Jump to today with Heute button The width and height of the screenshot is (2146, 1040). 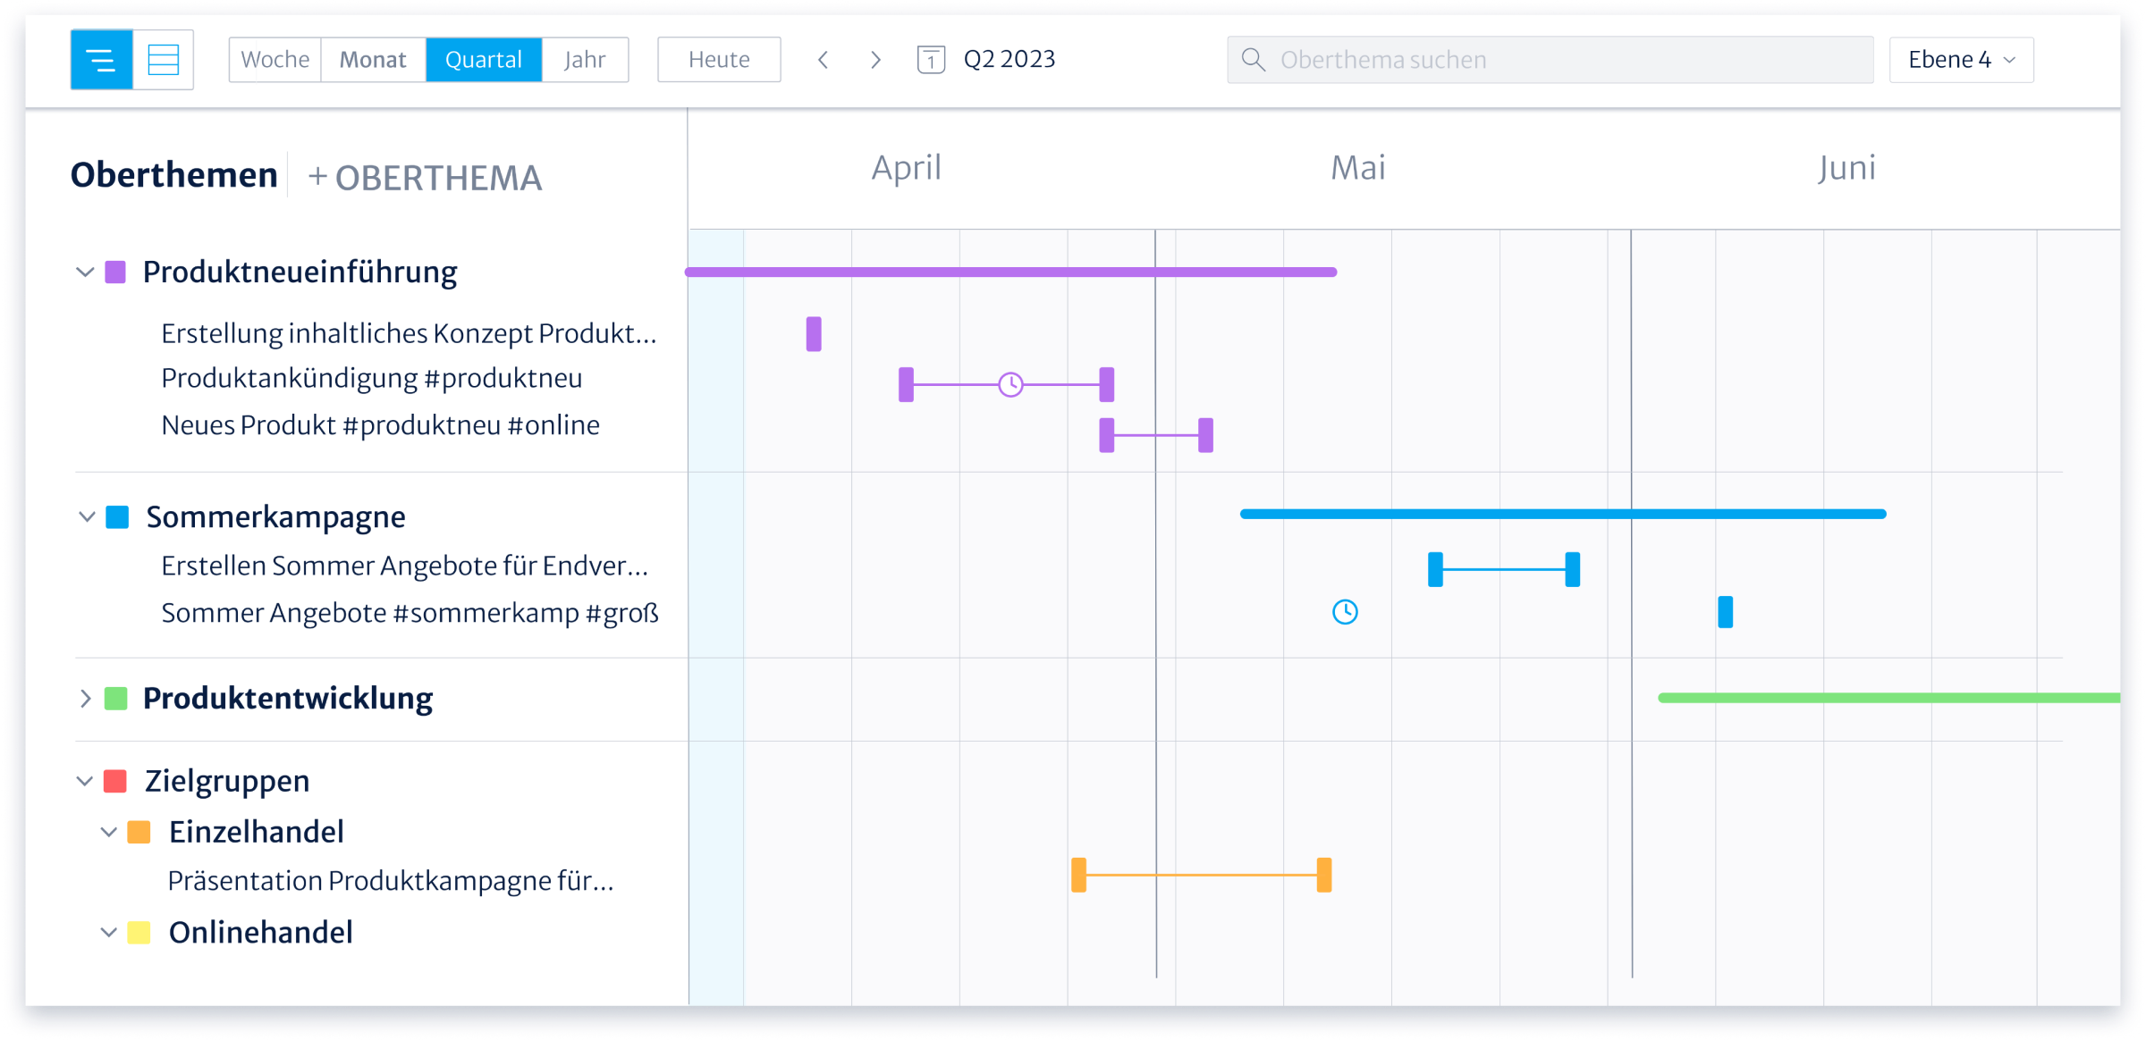[719, 60]
